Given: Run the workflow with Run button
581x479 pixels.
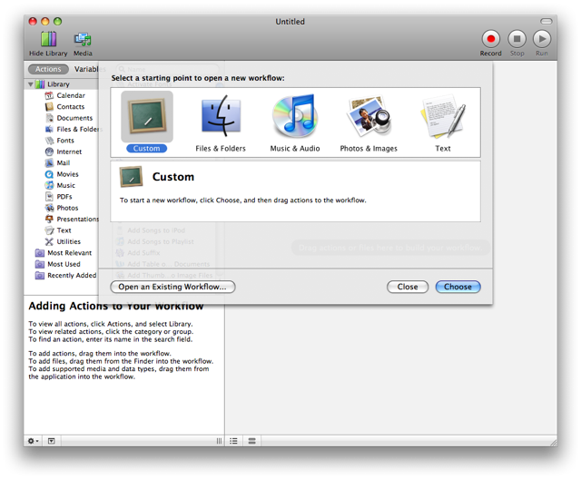Looking at the screenshot, I should click(x=542, y=39).
